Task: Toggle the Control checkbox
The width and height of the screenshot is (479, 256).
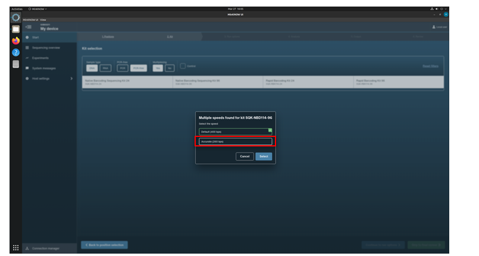Action: point(183,66)
